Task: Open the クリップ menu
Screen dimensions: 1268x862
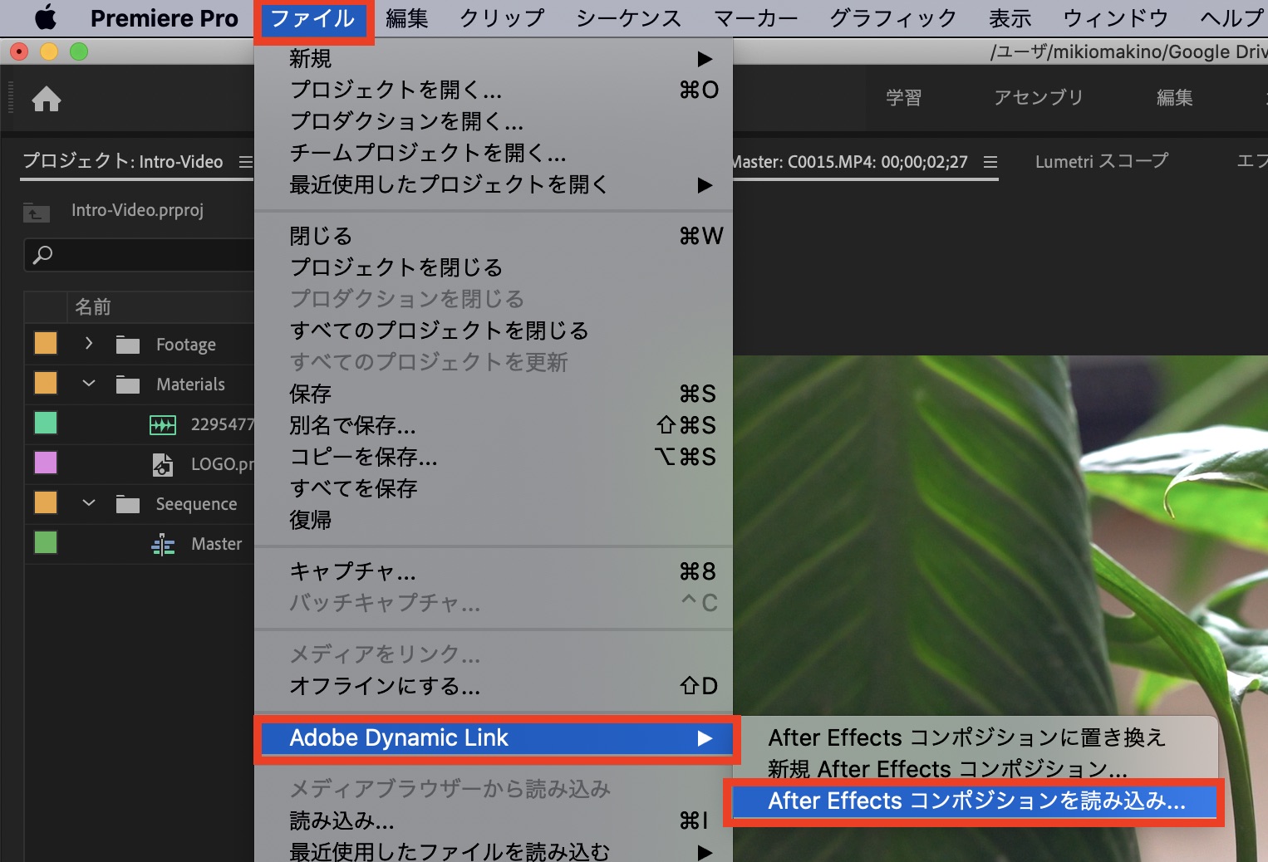Action: (503, 18)
